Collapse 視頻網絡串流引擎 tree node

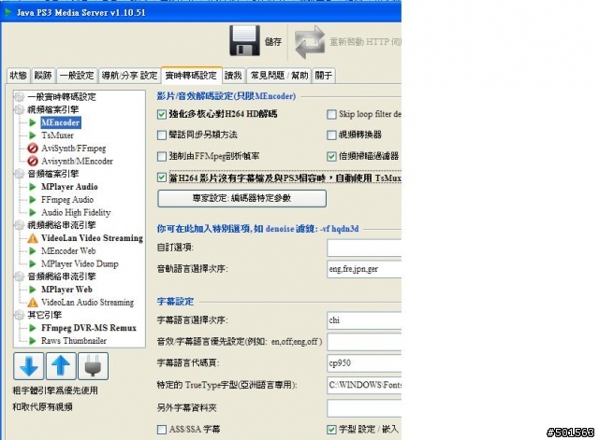tap(19, 225)
